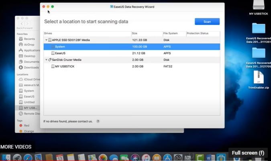The height and width of the screenshot is (161, 271).
Task: Open iTunes from the Dock
Action: pyautogui.click(x=146, y=157)
